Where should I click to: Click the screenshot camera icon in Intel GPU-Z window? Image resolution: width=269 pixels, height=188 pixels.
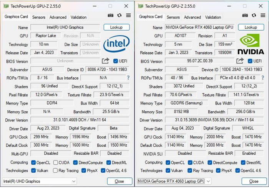click(111, 15)
